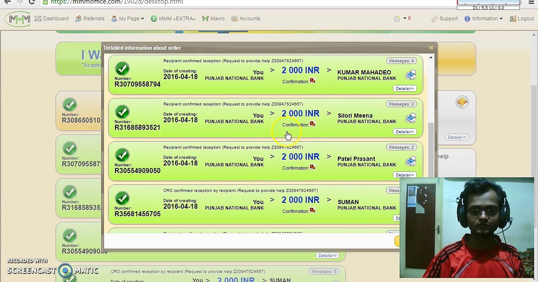538x282 pixels.
Task: Select order number R30554909050
Action: [x=137, y=171]
